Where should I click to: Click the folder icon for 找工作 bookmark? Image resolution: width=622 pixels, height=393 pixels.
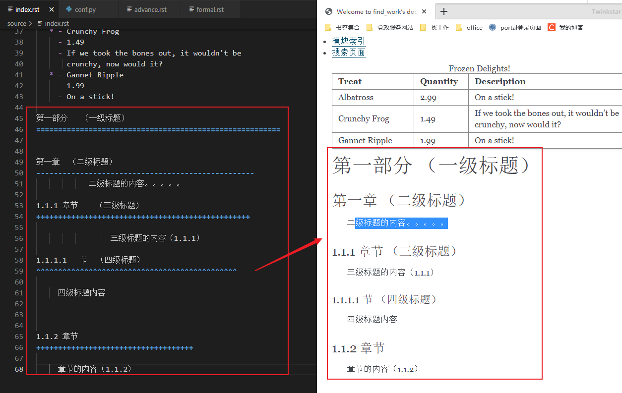(423, 27)
